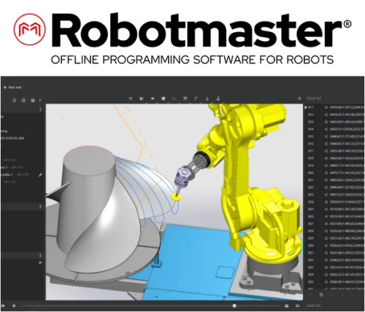Select point row 024 in the point list
Screen dimensions: 365x312
[335, 202]
